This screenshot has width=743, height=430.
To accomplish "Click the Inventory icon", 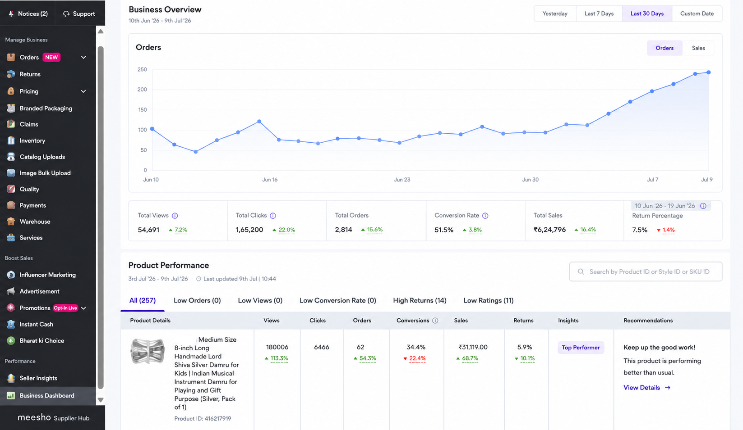I will pyautogui.click(x=11, y=140).
